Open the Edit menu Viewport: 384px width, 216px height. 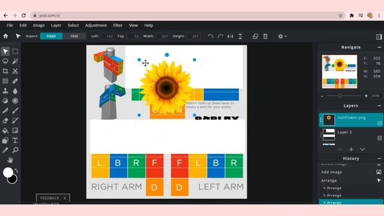23,25
